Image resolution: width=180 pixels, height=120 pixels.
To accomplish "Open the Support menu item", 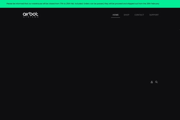I will pyautogui.click(x=154, y=15).
